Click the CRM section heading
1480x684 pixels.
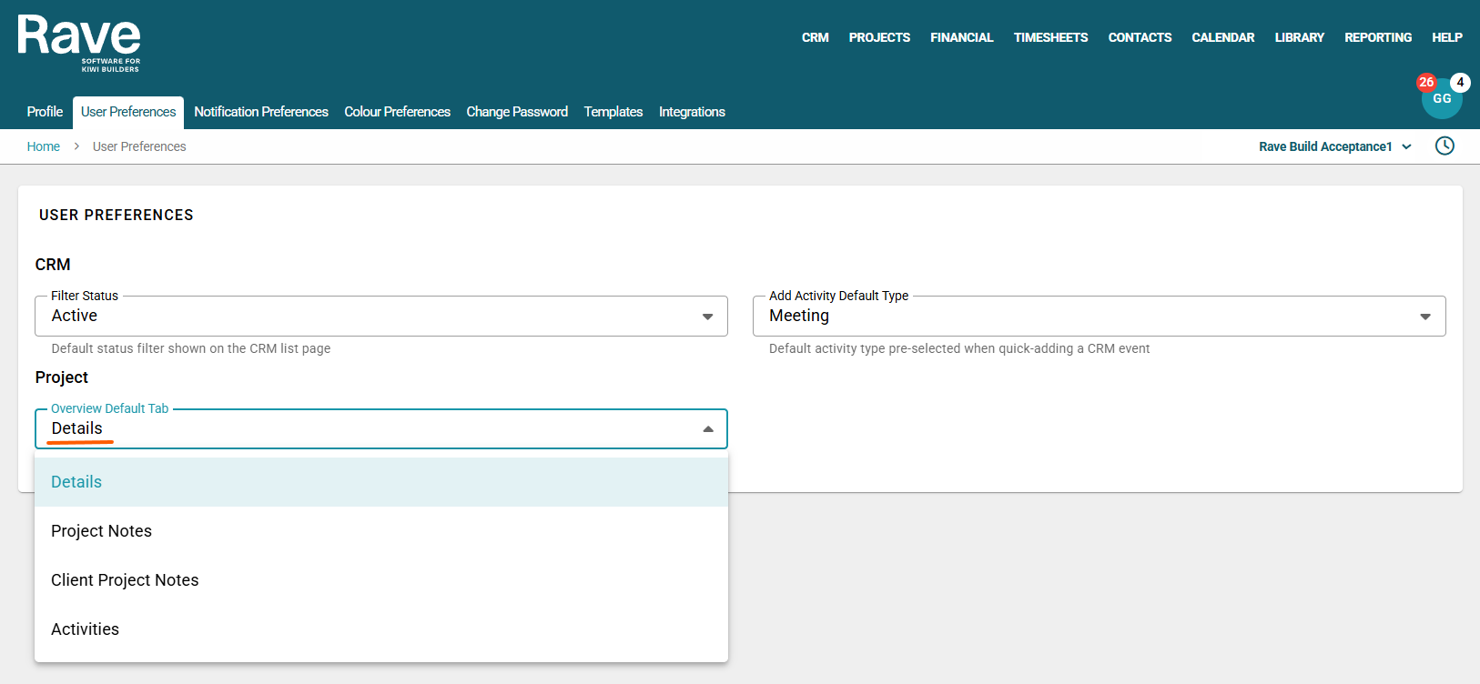(53, 265)
